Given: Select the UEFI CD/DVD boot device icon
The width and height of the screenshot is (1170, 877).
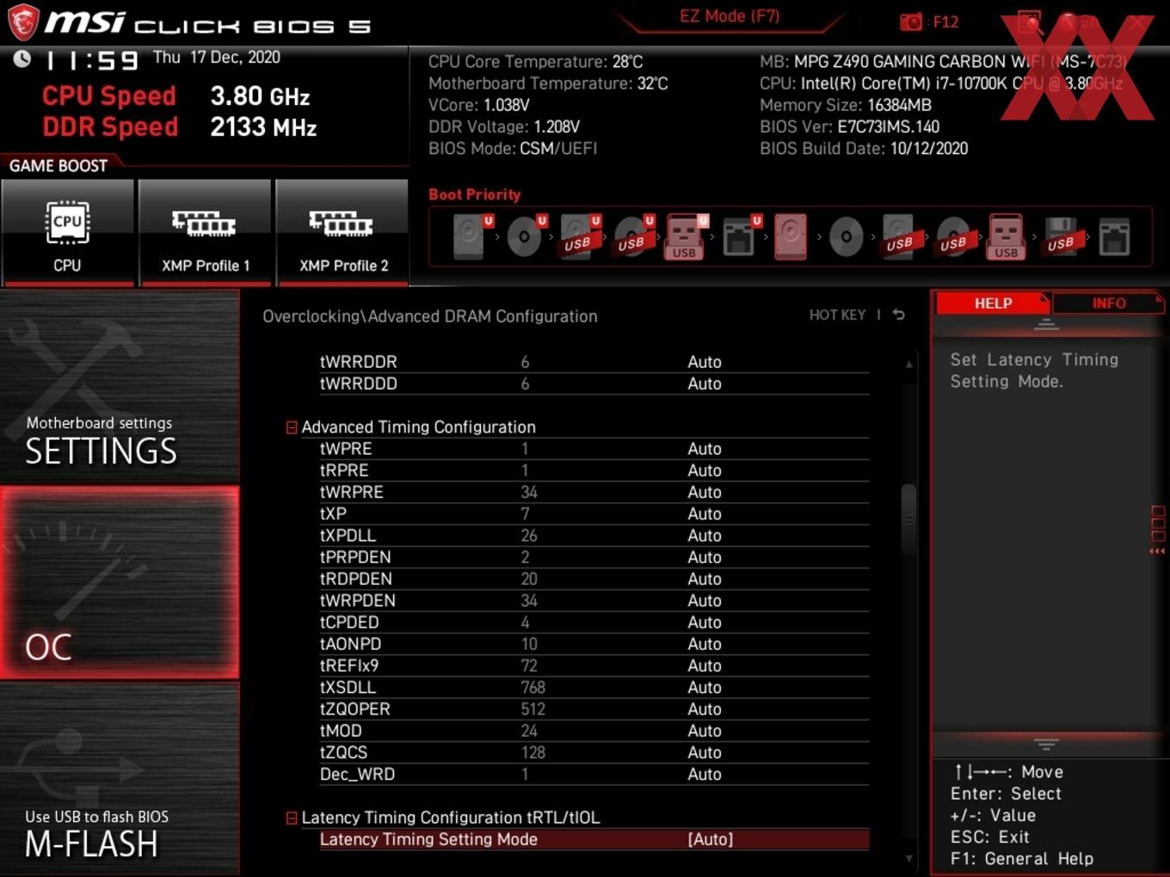Looking at the screenshot, I should coord(526,236).
